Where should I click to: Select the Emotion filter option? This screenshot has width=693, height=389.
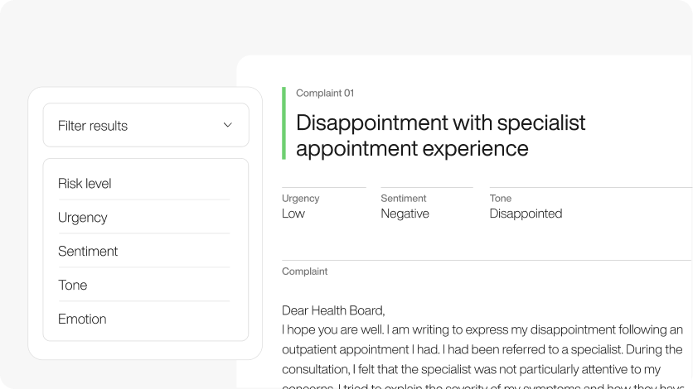(x=82, y=319)
